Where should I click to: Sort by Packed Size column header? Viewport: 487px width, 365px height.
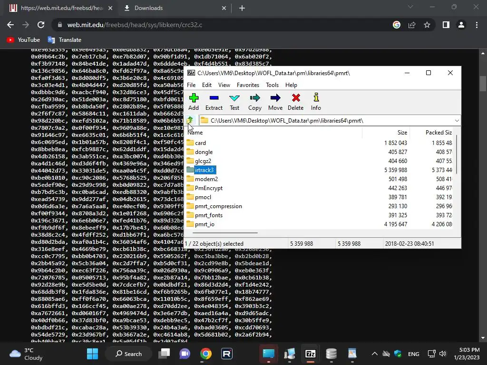432,133
